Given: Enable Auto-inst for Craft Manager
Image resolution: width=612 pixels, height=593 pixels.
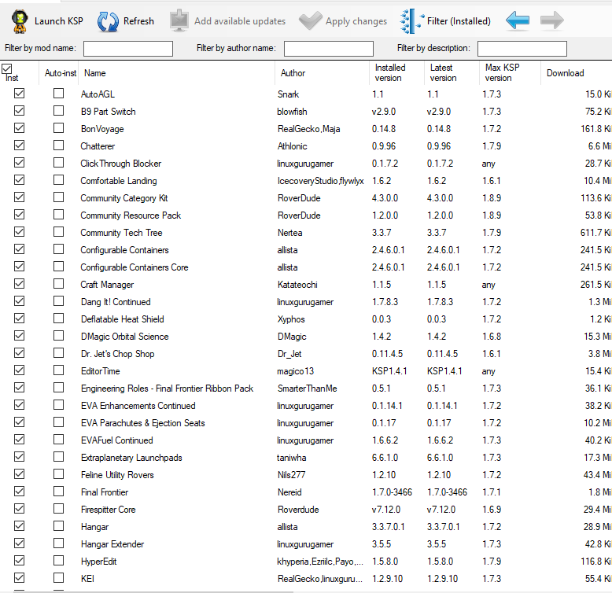Looking at the screenshot, I should click(x=58, y=284).
